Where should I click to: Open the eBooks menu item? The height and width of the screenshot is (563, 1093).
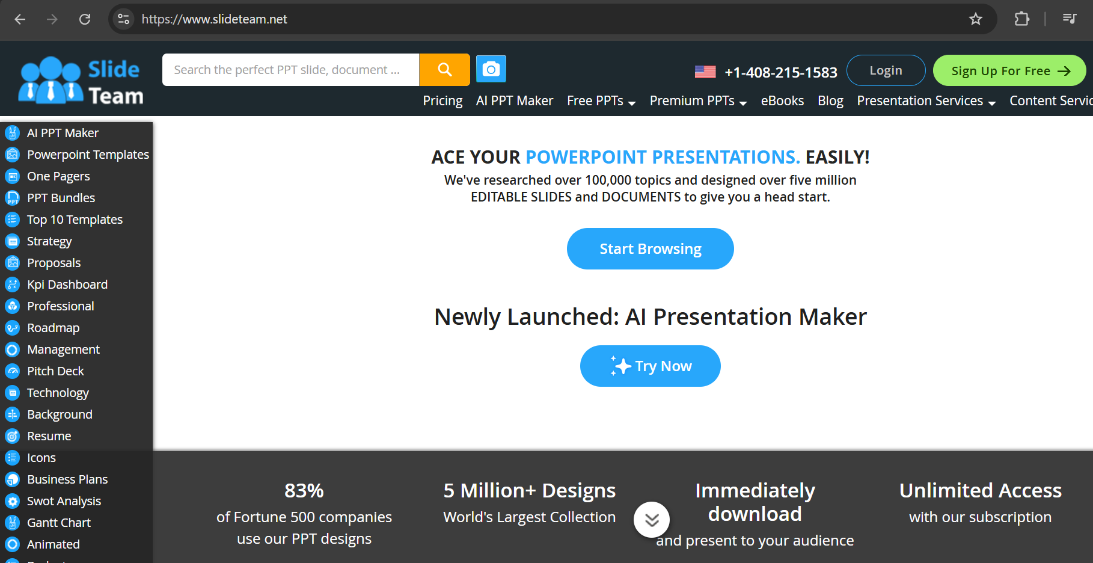(x=782, y=101)
